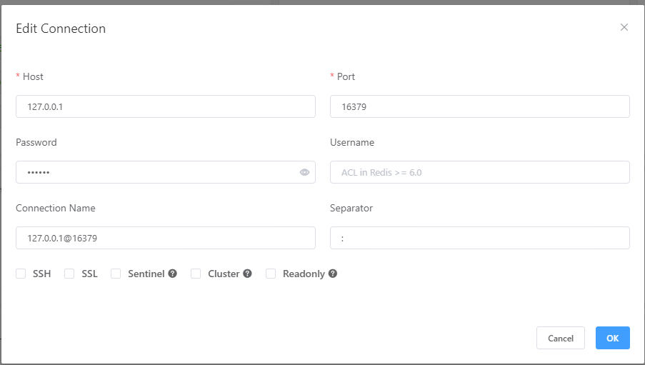
Task: Click the Host field containing 127.0.0.1
Action: click(165, 106)
